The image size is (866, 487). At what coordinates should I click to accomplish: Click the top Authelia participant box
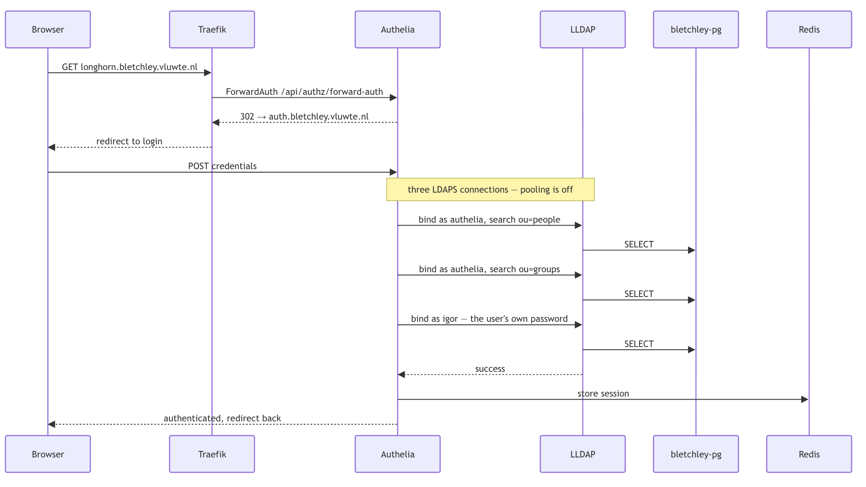coord(398,30)
